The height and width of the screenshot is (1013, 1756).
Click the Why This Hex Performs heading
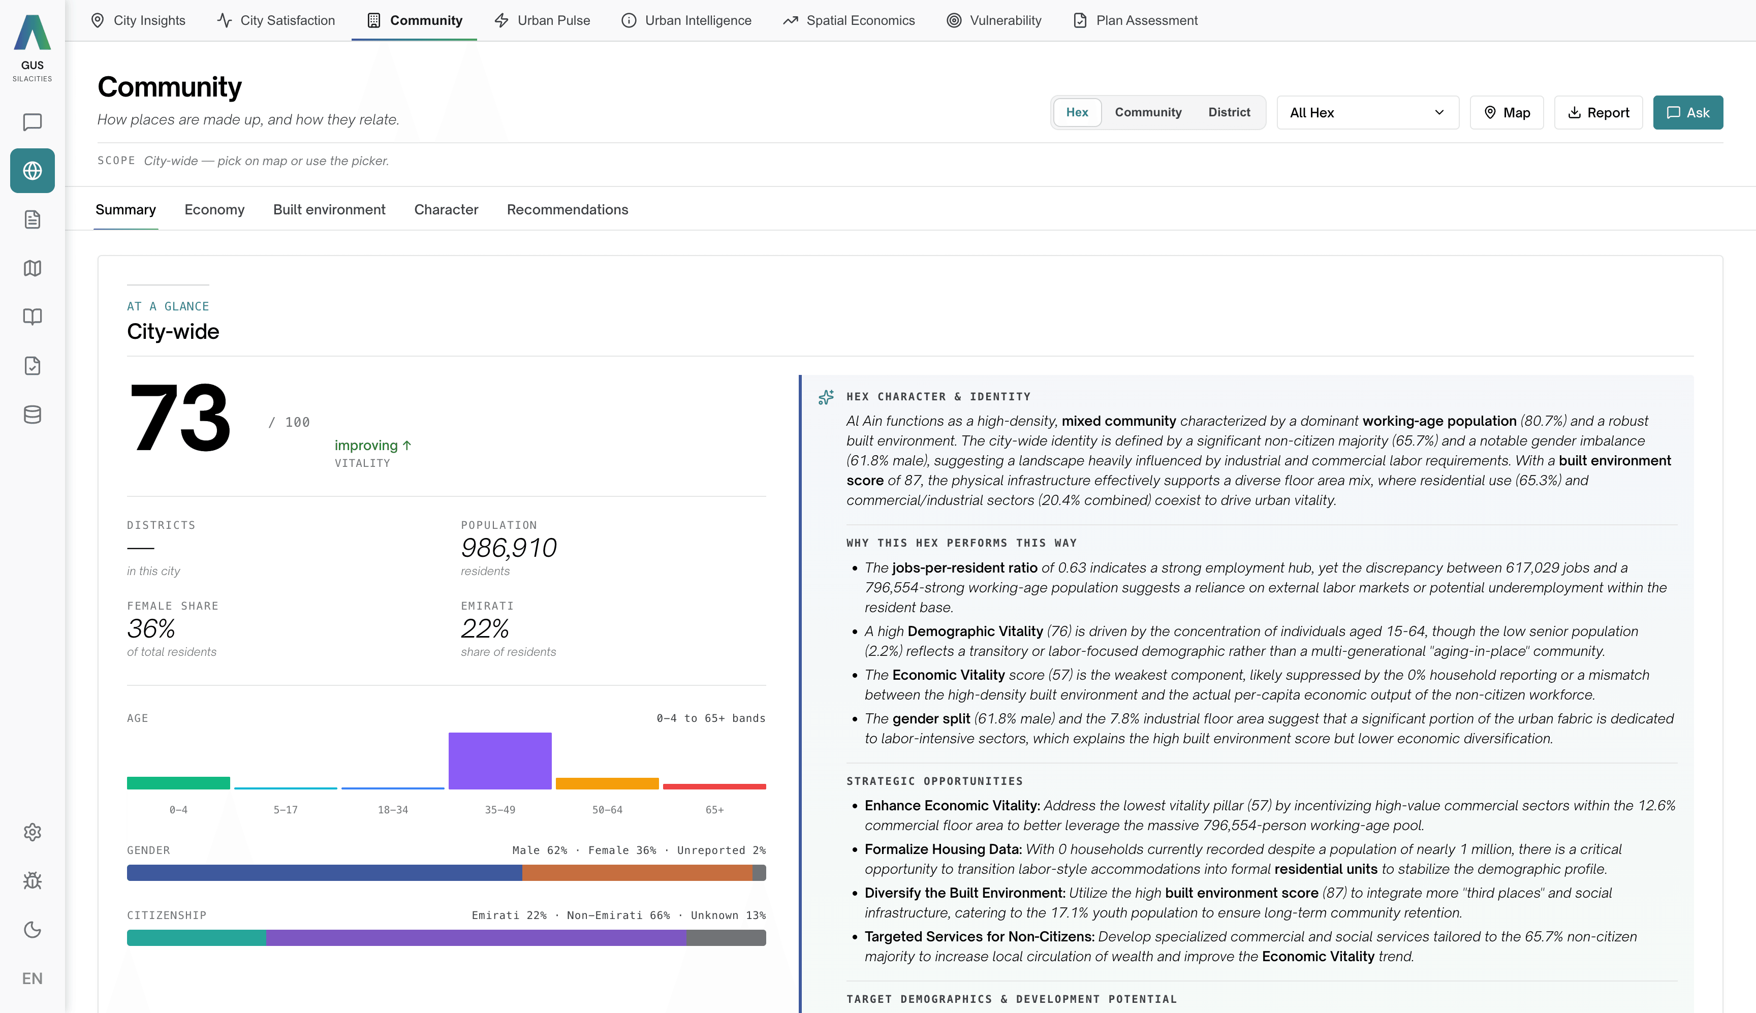pos(961,543)
